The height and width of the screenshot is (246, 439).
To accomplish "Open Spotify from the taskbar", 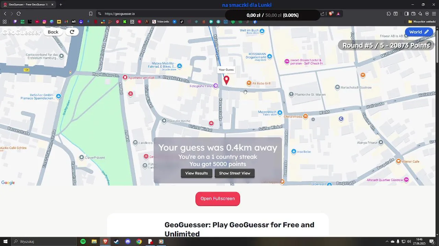I will point(83,242).
